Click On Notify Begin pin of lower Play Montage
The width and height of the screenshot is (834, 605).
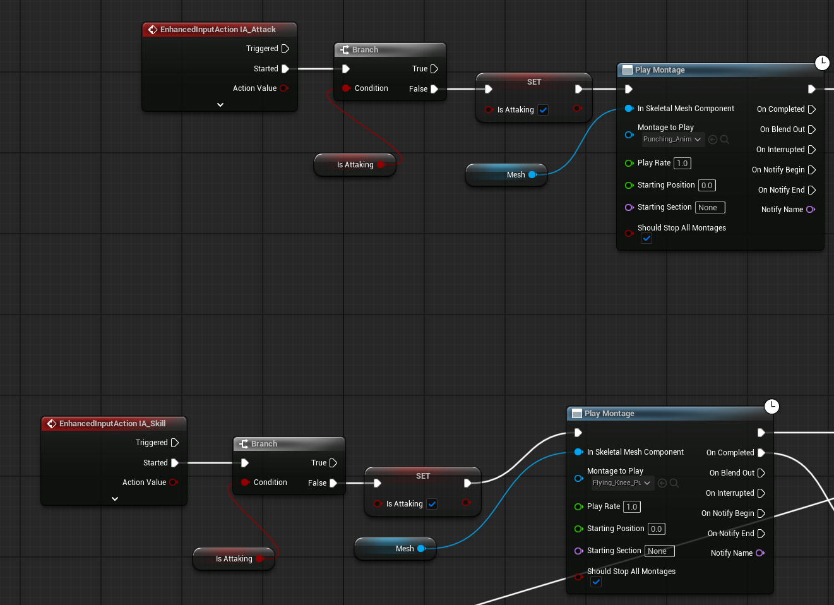761,513
